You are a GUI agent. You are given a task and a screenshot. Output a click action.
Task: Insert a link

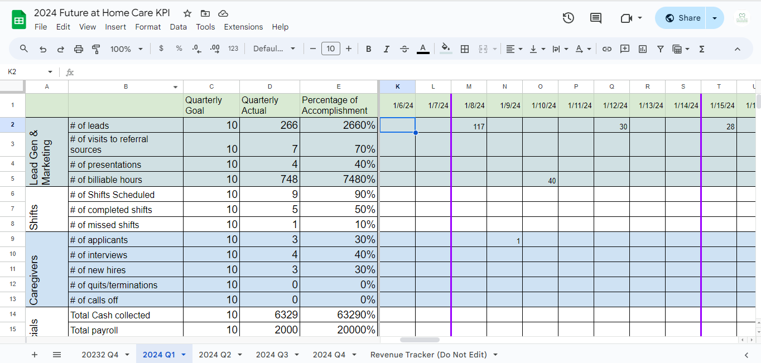606,49
